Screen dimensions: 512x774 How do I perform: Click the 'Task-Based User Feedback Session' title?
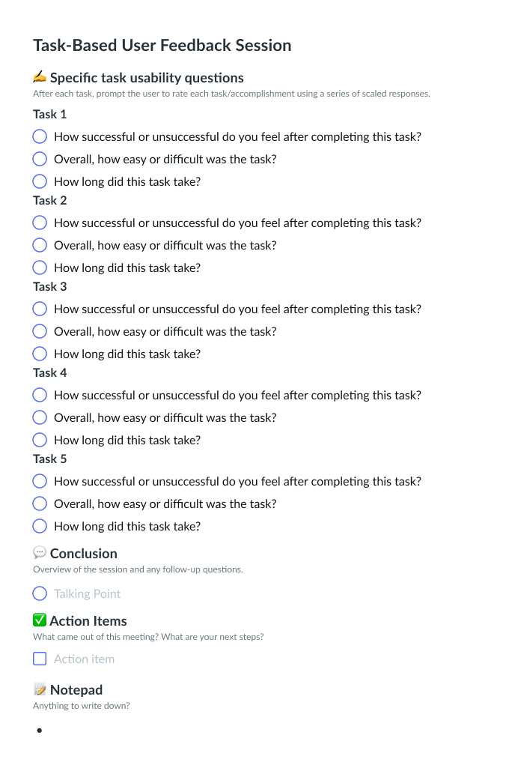pyautogui.click(x=162, y=45)
